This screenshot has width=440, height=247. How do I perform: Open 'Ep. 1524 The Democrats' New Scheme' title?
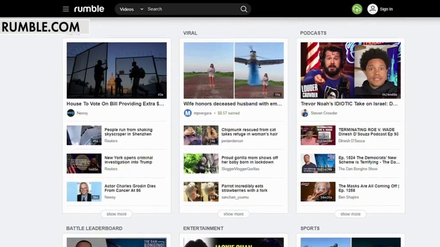coord(369,160)
